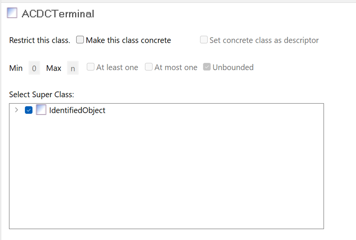Image resolution: width=356 pixels, height=240 pixels.
Task: Click the Set concrete class as descriptor text
Action: pos(264,40)
